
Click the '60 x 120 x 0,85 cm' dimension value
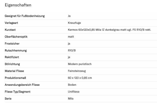pos(80,78)
